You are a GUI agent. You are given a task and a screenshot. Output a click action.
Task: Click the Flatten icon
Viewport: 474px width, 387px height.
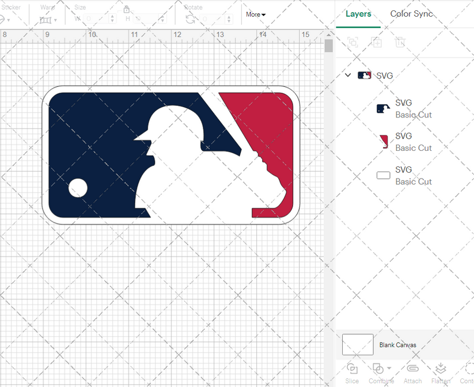tap(441, 369)
